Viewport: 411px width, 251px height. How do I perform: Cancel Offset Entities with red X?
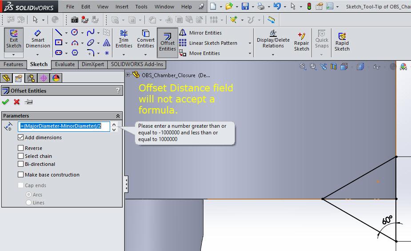[x=16, y=102]
